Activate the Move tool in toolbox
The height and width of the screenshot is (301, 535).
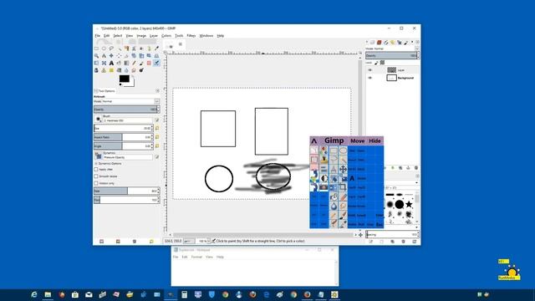111,56
